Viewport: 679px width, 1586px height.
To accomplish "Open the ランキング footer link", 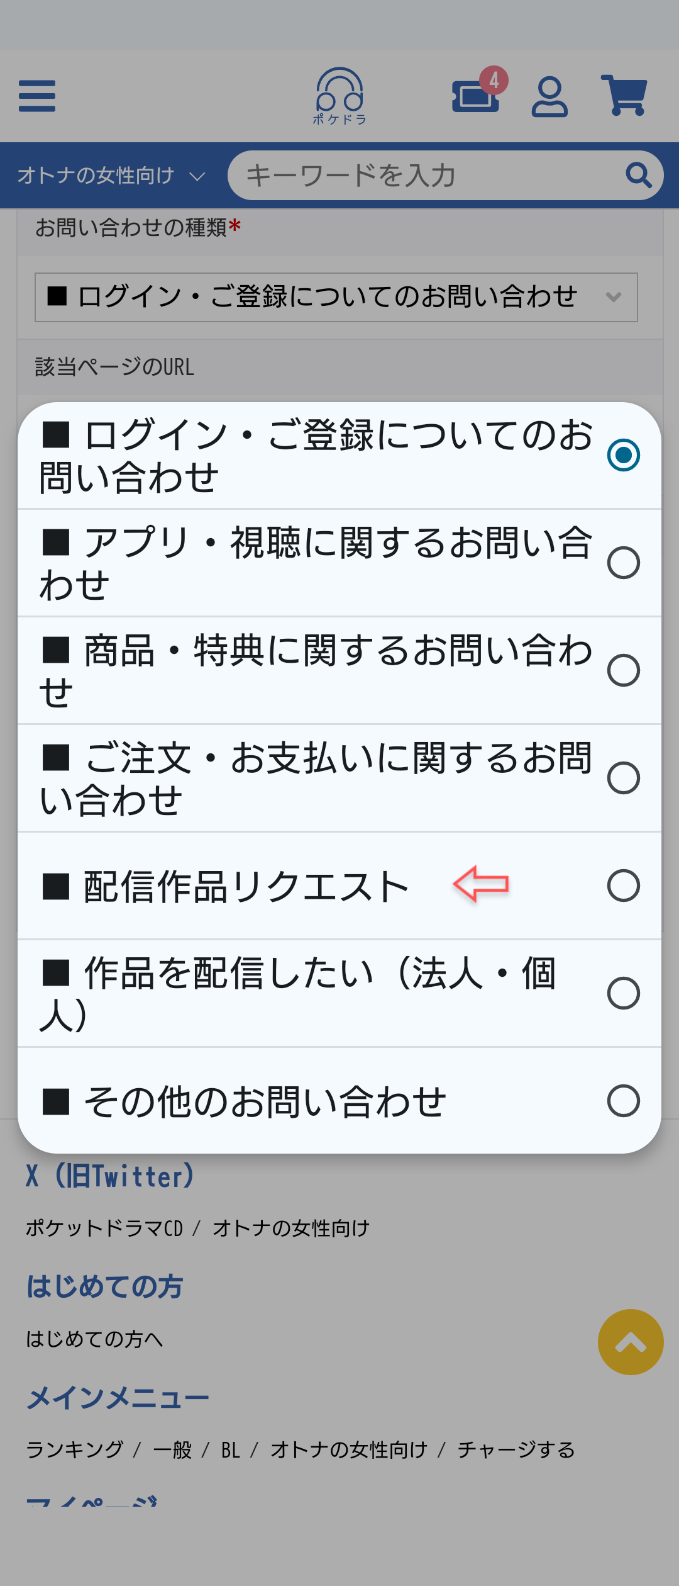I will [x=75, y=1449].
